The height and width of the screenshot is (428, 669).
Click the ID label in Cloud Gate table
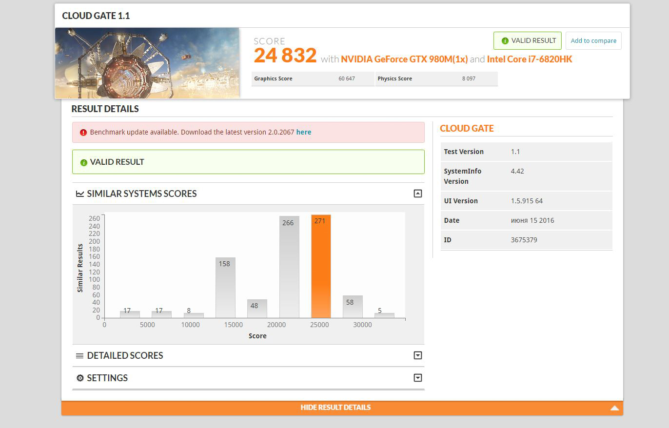point(448,240)
